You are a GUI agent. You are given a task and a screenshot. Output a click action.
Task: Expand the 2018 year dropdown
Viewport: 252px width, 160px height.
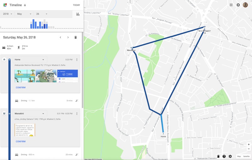click(7, 14)
